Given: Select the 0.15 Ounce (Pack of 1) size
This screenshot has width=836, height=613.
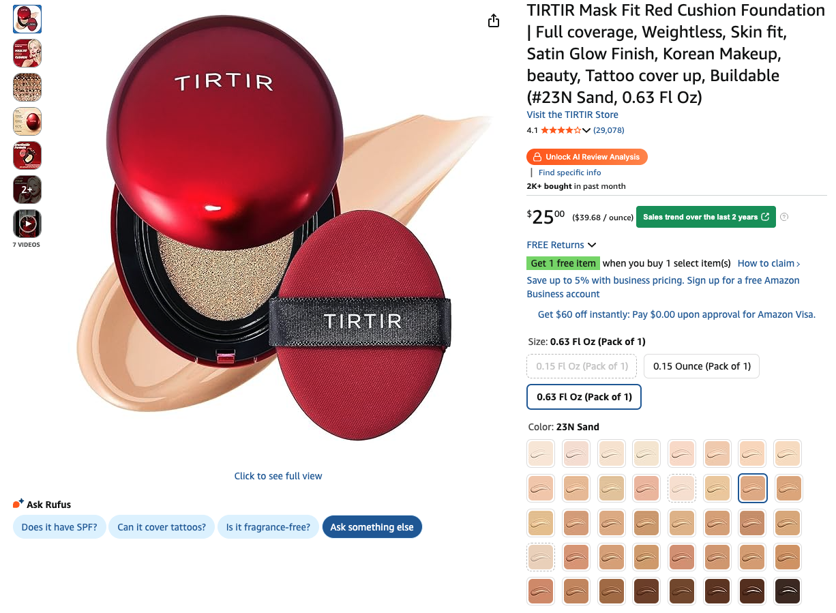Looking at the screenshot, I should coord(702,366).
